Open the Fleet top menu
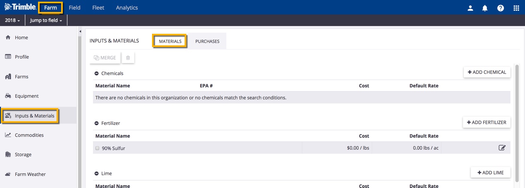 [x=98, y=8]
